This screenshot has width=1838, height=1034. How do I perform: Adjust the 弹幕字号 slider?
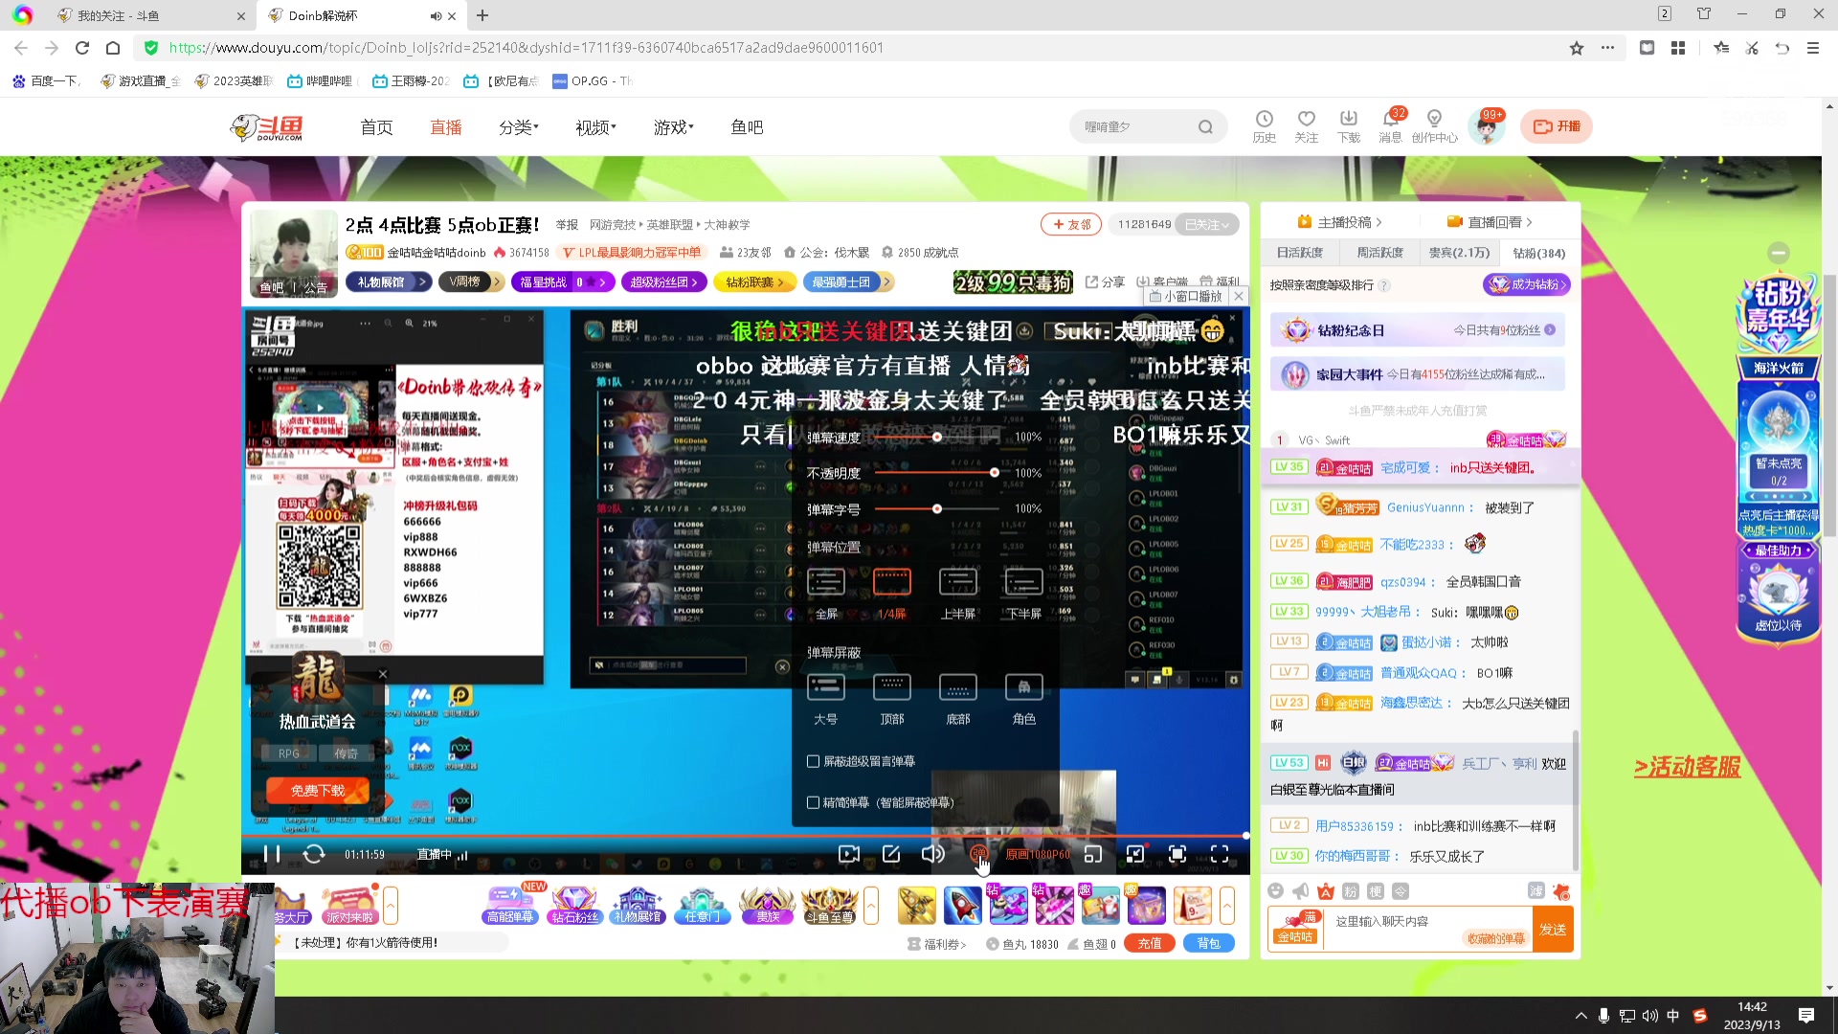(937, 509)
